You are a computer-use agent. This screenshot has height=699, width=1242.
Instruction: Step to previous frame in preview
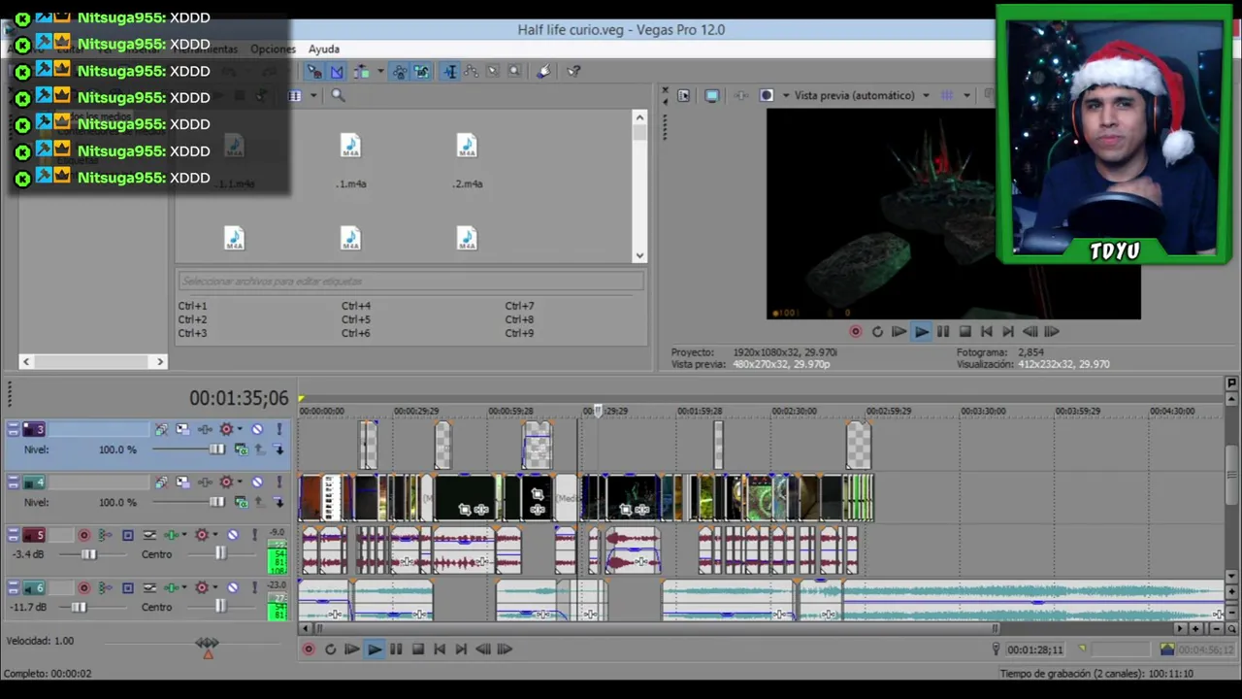1030,331
